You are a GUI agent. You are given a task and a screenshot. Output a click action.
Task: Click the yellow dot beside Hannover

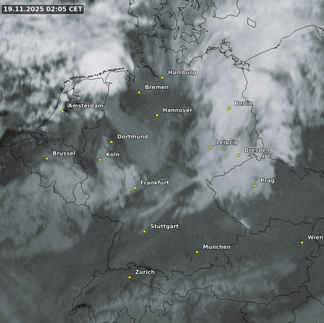(157, 115)
